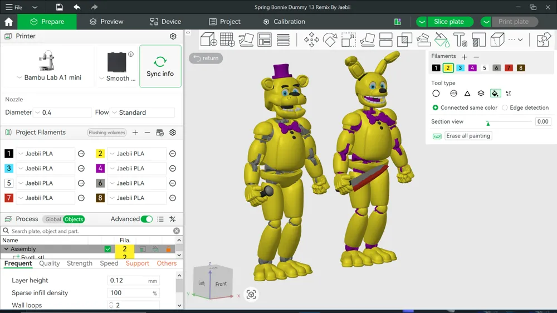Open the Quality settings tab
The height and width of the screenshot is (313, 557).
[50, 263]
